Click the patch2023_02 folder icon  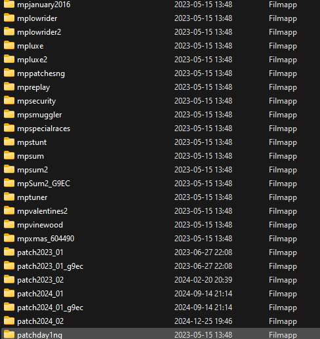9,279
